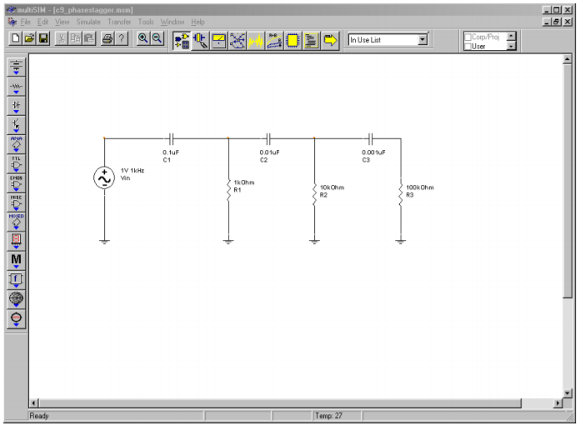Image resolution: width=580 pixels, height=429 pixels.
Task: Click the horizontal scrollbar right arrow
Action: [557, 403]
